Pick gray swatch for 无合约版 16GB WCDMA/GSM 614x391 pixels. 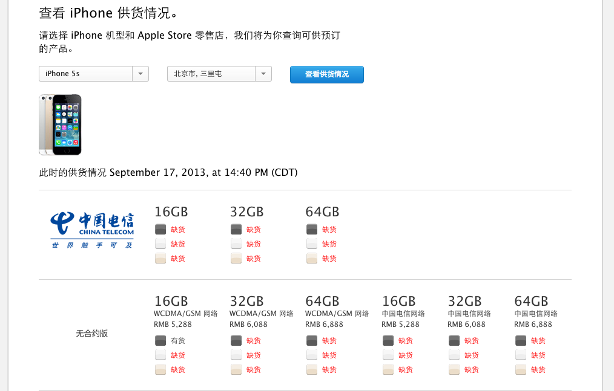tap(160, 341)
